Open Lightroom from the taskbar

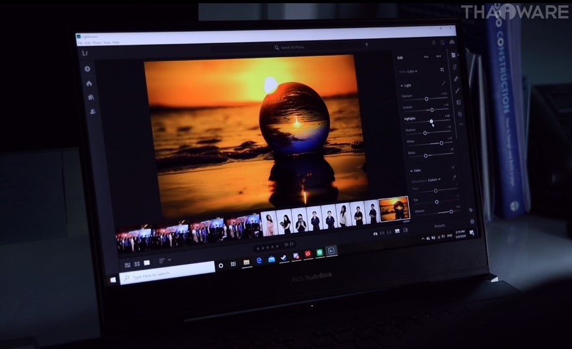[331, 251]
